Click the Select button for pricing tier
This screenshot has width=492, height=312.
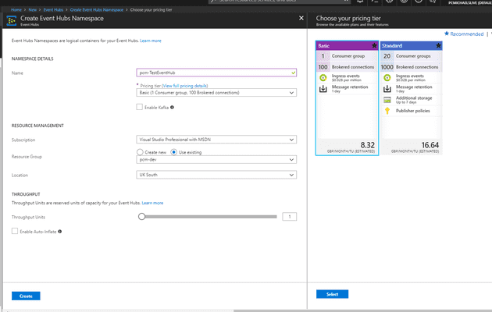coord(332,294)
